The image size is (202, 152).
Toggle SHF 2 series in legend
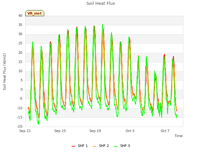101,146
